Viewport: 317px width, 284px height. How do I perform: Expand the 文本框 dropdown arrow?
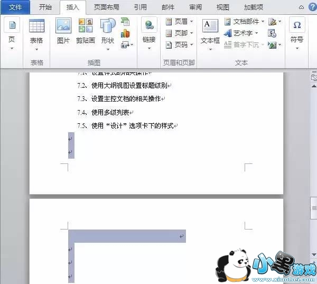[x=210, y=49]
